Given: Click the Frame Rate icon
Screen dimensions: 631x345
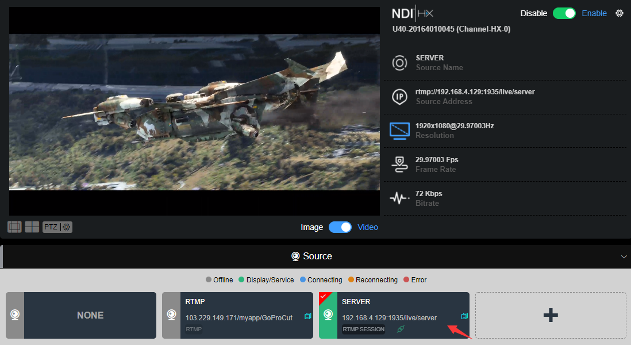Looking at the screenshot, I should (x=399, y=164).
